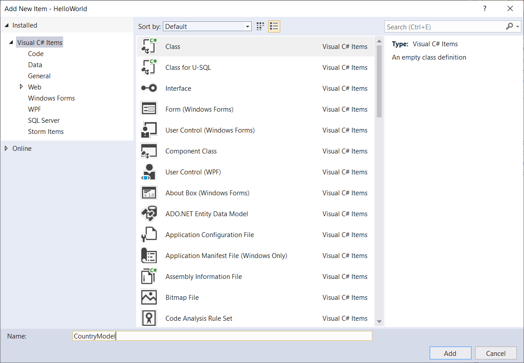
Task: Select the Windows Forms category
Action: 52,98
